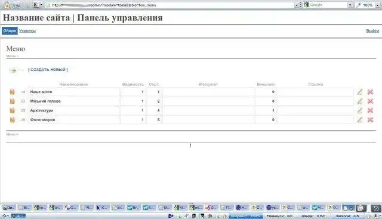Switch to the browser tab labeled Vi
Screen dimensions: 382x219
point(318,208)
